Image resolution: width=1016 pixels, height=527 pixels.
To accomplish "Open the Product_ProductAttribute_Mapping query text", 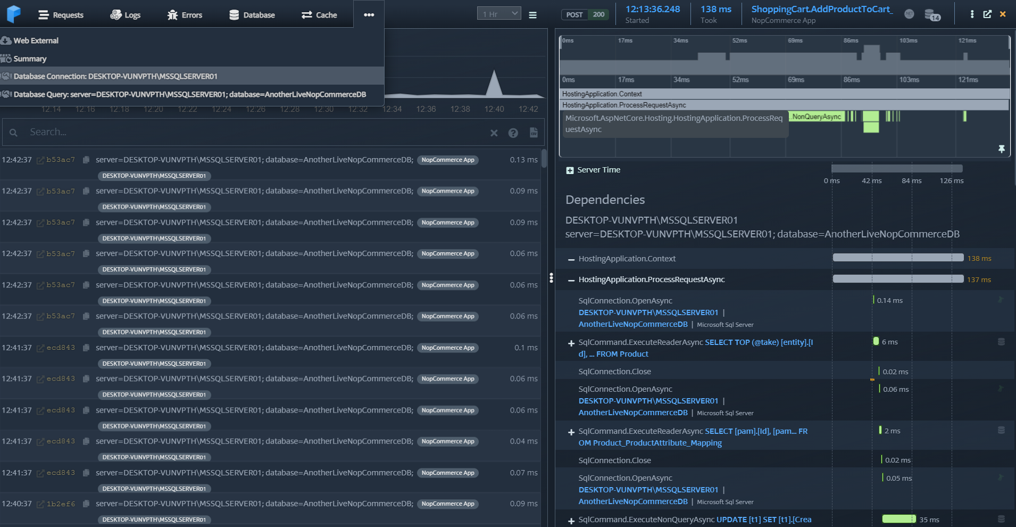I will coord(693,437).
